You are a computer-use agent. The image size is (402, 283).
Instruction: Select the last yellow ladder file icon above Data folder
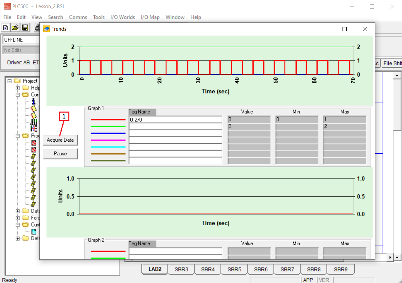33,204
